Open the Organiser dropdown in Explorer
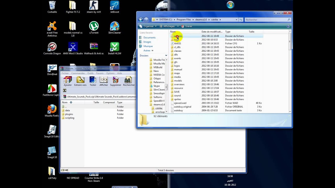Screen dimensions: 335x188 [148, 26]
